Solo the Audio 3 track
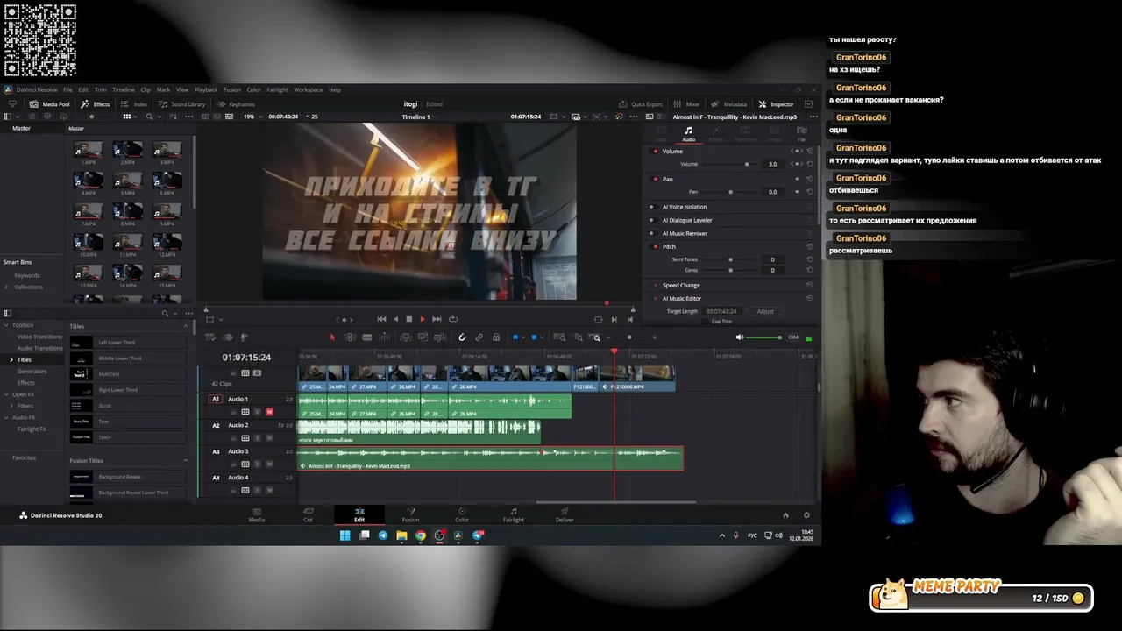The width and height of the screenshot is (1122, 631). coord(257,464)
